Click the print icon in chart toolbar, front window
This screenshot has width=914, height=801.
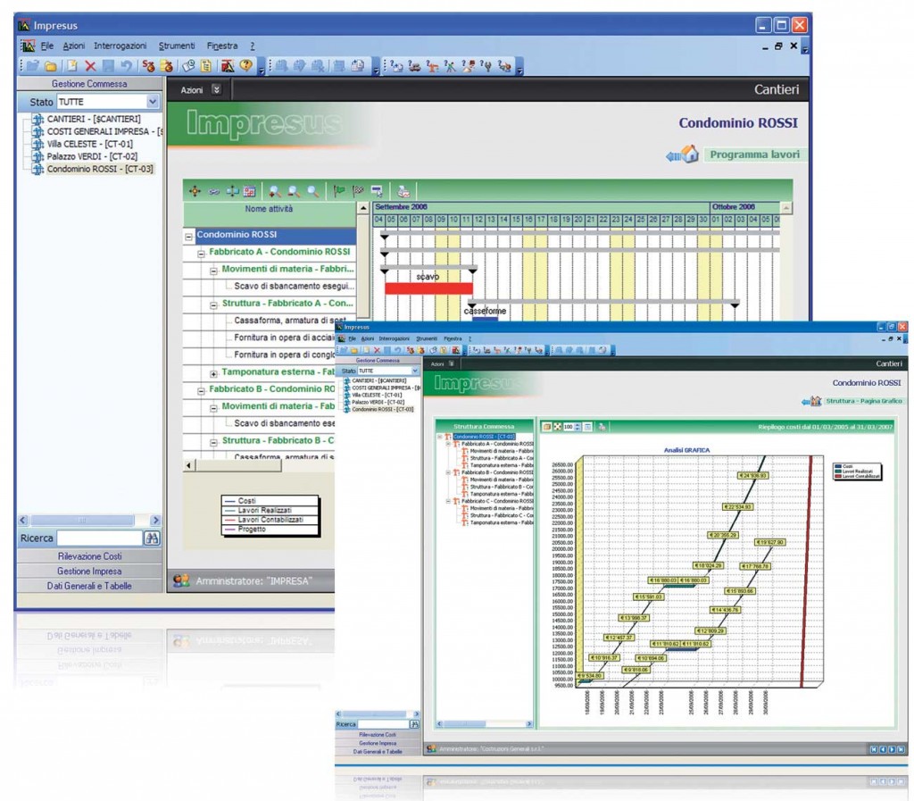coord(602,427)
